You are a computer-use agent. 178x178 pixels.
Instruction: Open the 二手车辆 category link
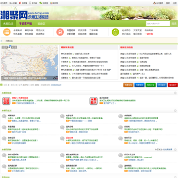tap(93, 30)
